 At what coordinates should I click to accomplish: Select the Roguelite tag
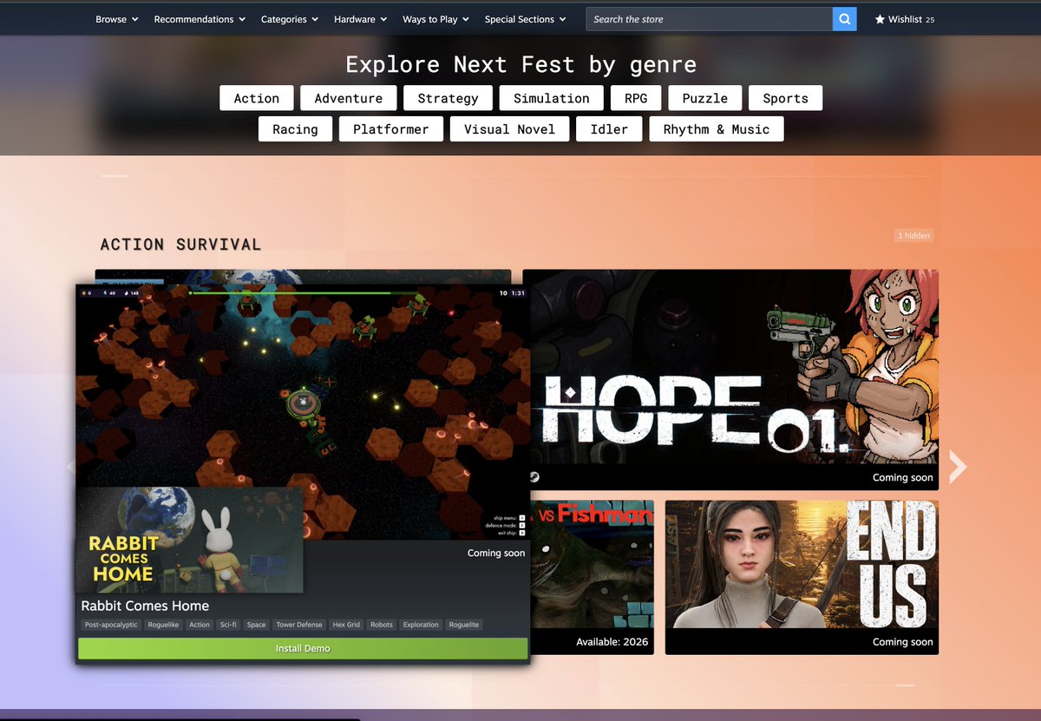(464, 625)
